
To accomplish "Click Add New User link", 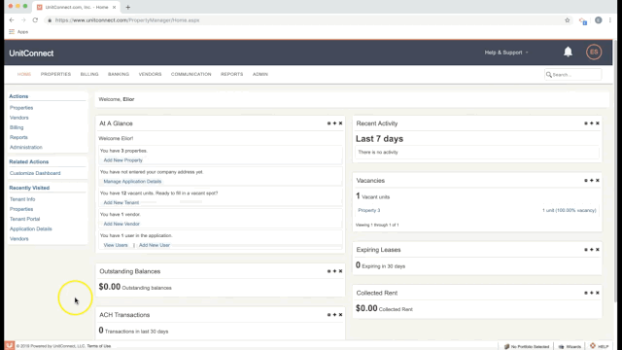I will click(x=155, y=245).
